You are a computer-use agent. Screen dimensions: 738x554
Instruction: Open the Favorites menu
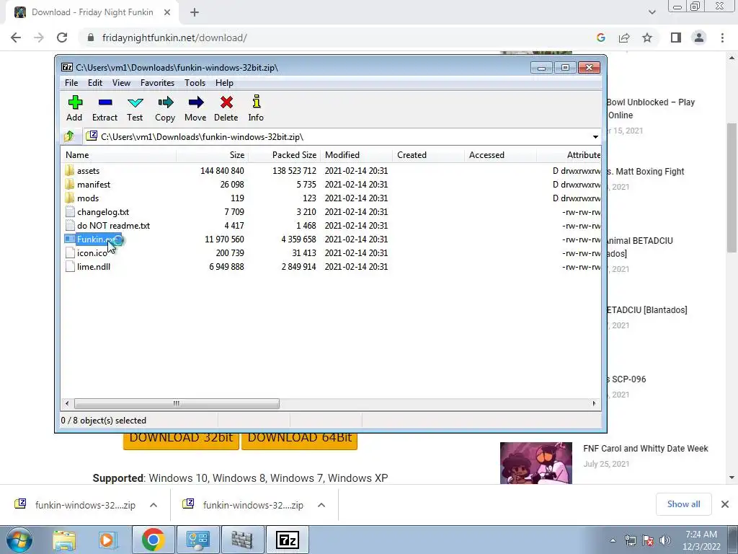click(157, 83)
